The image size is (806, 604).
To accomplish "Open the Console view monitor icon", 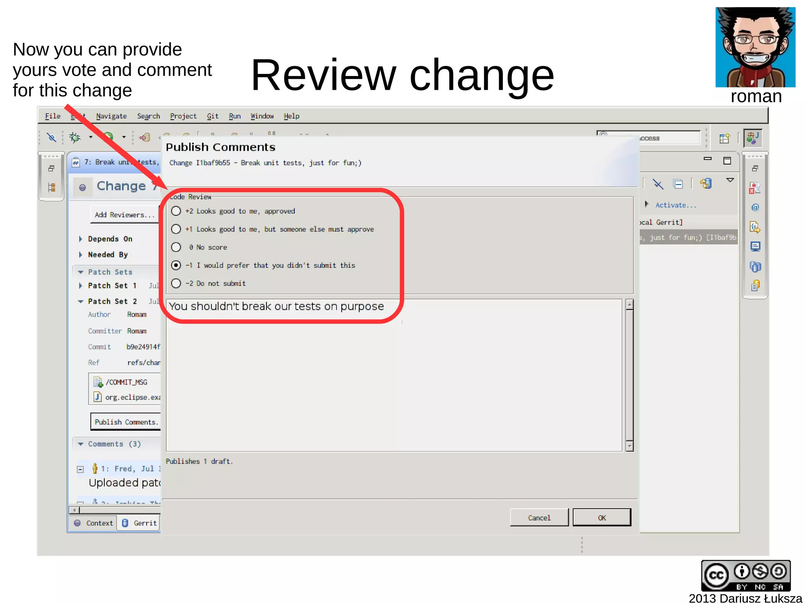I will 755,247.
